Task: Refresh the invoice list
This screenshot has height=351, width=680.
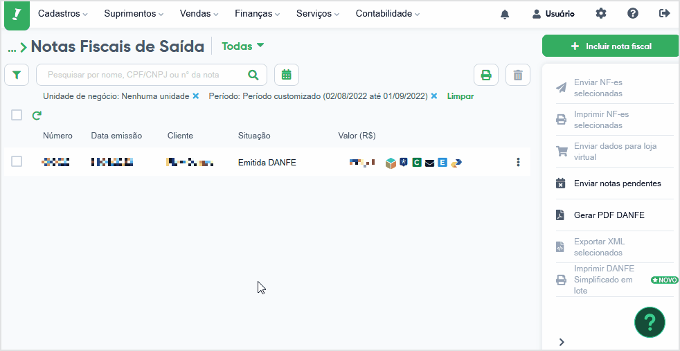Action: coord(37,115)
